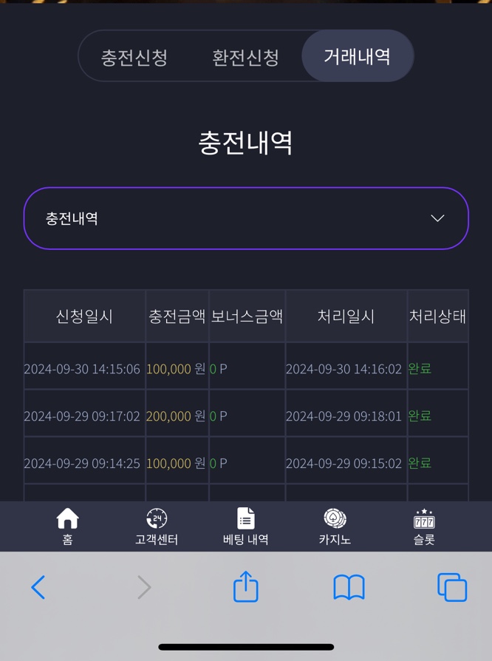The image size is (492, 661).
Task: Click 완료 status of 09-30 entry
Action: (420, 368)
